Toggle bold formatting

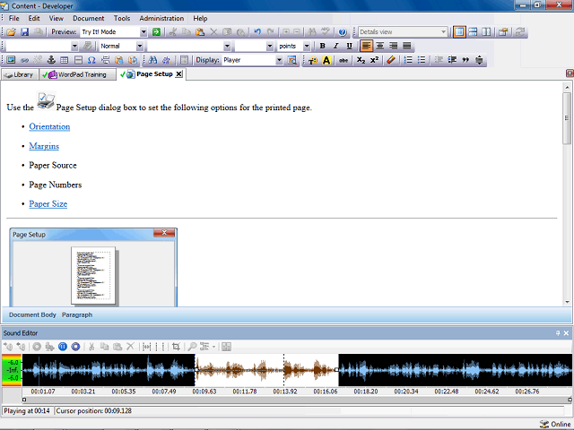pyautogui.click(x=323, y=46)
